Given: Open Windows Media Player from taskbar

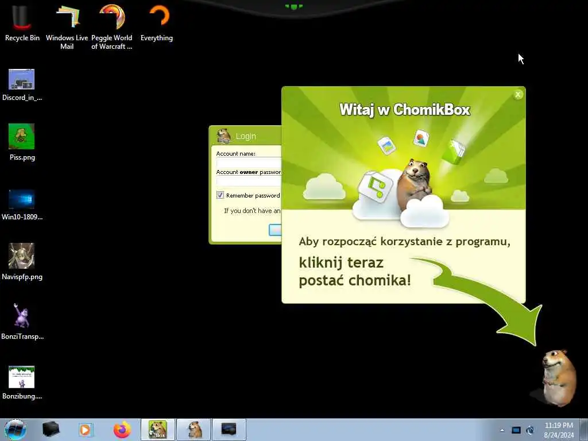Looking at the screenshot, I should click(x=86, y=430).
